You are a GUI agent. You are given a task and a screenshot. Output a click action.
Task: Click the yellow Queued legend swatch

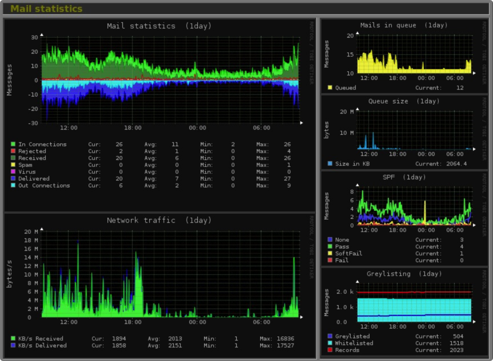click(x=330, y=88)
